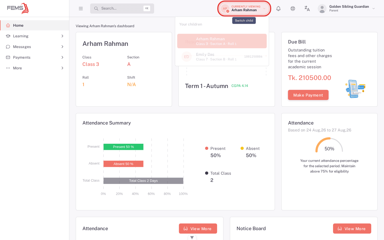Expand the Payments menu chevron
This screenshot has height=240, width=384.
[62, 57]
